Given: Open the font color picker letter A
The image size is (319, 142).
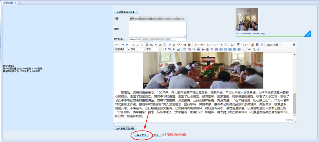Looking at the screenshot, I should tap(196, 45).
